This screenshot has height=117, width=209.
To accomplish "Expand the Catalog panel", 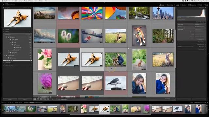I will pyautogui.click(x=7, y=29).
